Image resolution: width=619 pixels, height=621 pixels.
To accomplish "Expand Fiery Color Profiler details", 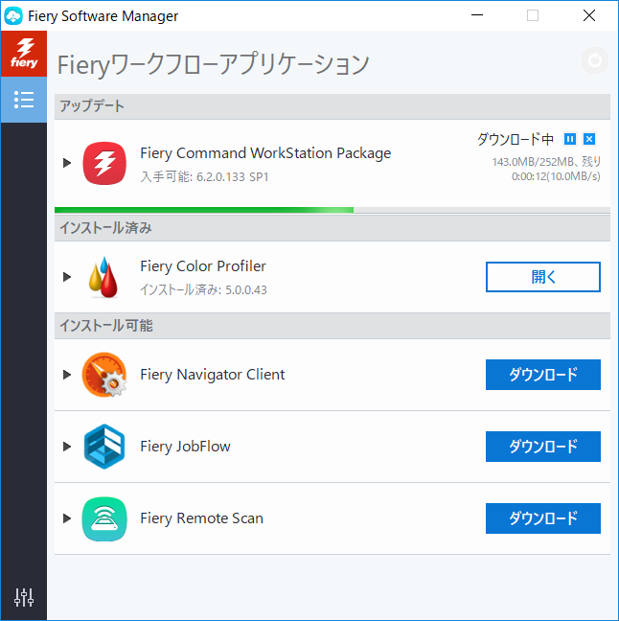I will (x=67, y=276).
